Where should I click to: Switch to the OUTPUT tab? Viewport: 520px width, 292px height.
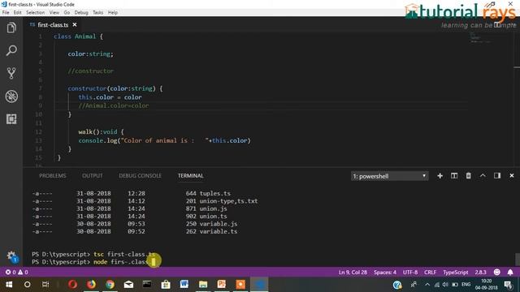pos(92,176)
